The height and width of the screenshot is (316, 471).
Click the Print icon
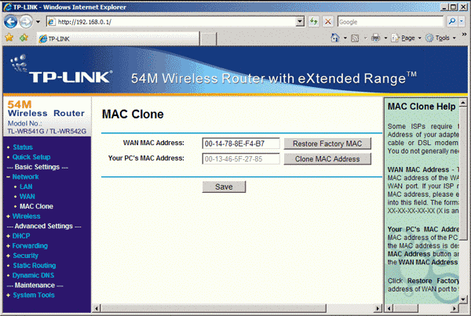pos(375,38)
